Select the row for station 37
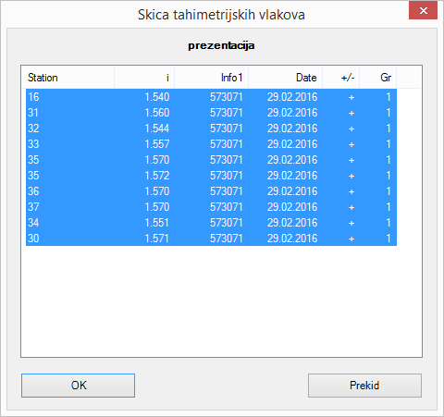The width and height of the screenshot is (444, 417). [211, 207]
